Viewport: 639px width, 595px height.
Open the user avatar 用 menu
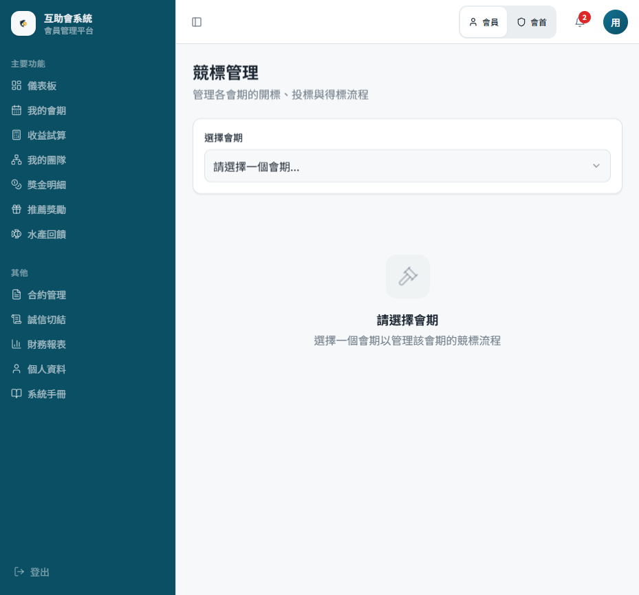pos(616,22)
